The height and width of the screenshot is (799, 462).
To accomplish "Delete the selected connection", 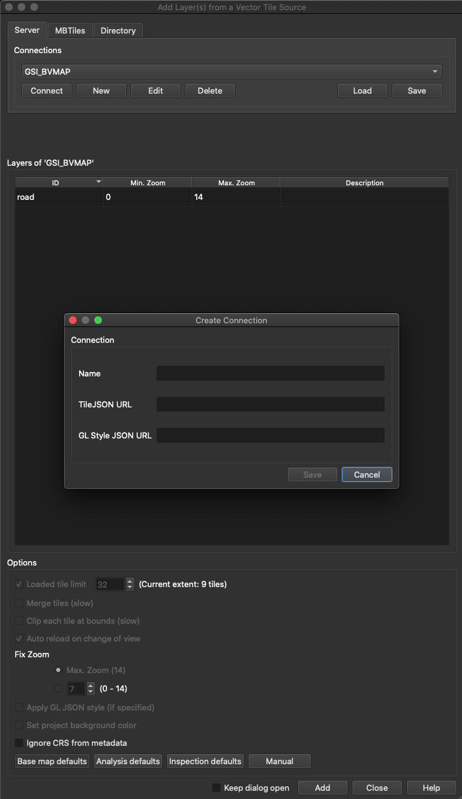I will tap(210, 90).
